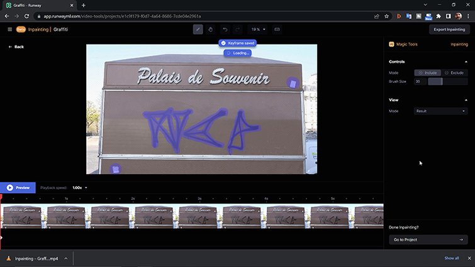The height and width of the screenshot is (267, 475).
Task: Collapse the View section
Action: (x=466, y=100)
